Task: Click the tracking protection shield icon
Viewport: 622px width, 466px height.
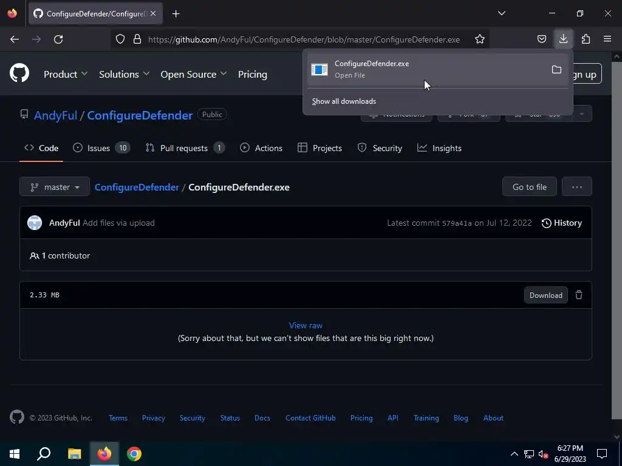Action: 120,39
